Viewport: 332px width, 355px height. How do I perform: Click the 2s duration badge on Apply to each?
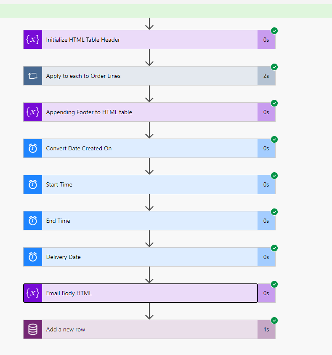click(x=266, y=76)
